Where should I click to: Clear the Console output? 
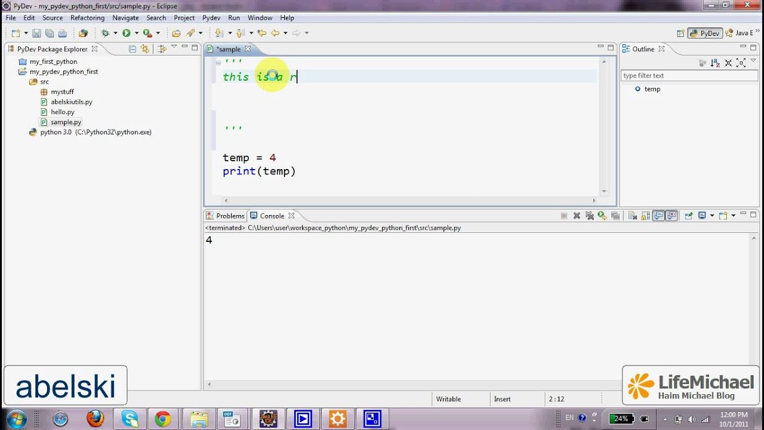(x=632, y=216)
